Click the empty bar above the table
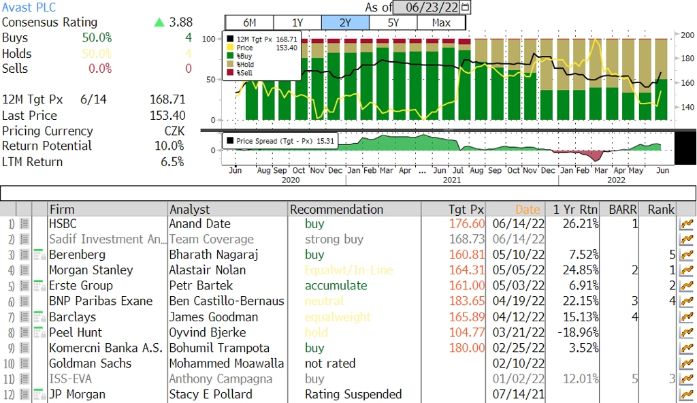This screenshot has height=403, width=697. (348, 193)
